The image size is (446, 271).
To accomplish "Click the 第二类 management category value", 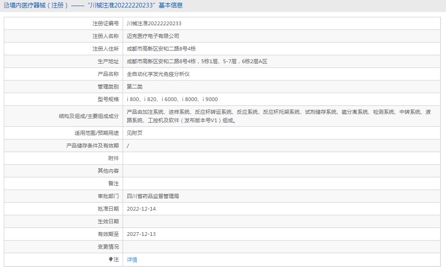I will (x=134, y=87).
